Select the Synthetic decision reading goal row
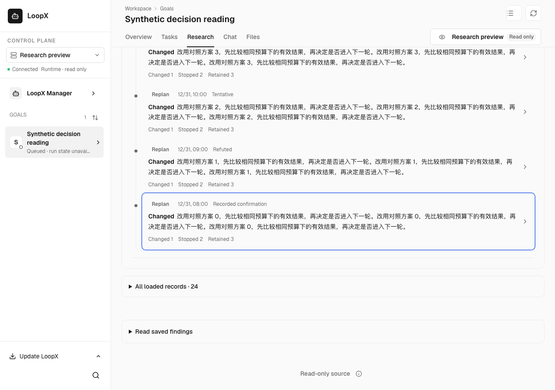This screenshot has width=555, height=390. pos(54,142)
